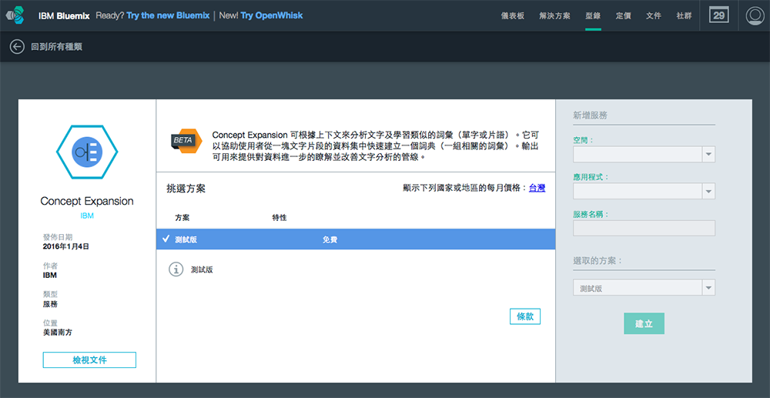Expand the 應用程式 dropdown

pyautogui.click(x=644, y=191)
